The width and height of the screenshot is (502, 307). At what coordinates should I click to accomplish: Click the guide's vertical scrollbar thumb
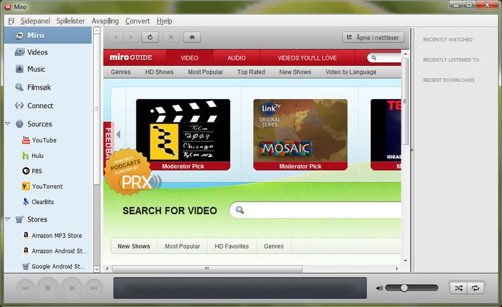click(405, 101)
